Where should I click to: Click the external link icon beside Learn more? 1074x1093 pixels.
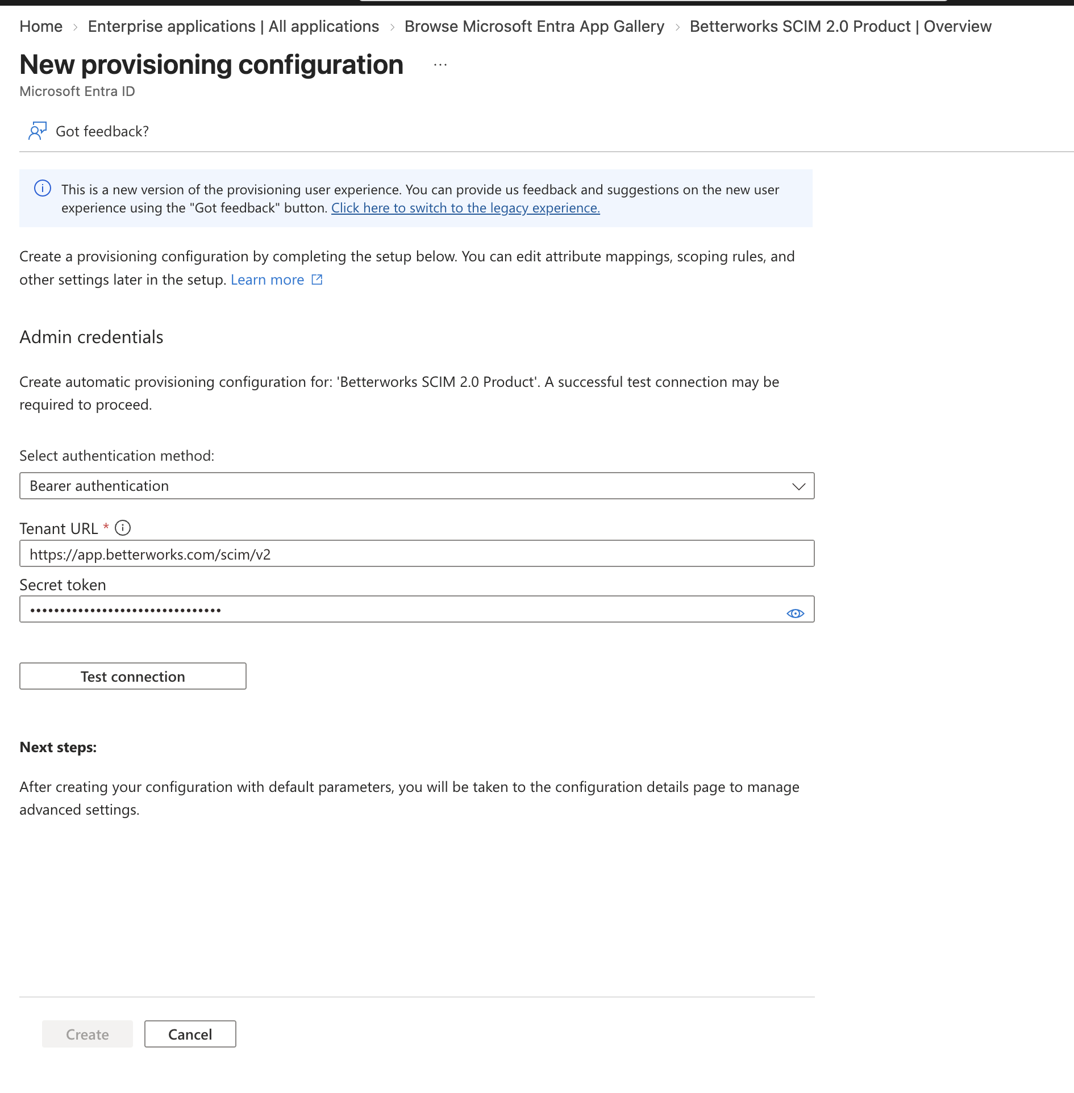[x=317, y=279]
